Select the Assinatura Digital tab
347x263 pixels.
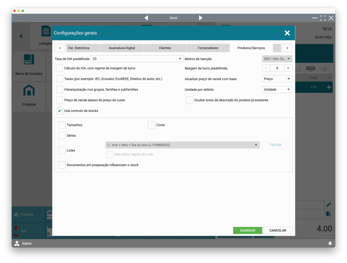point(122,48)
